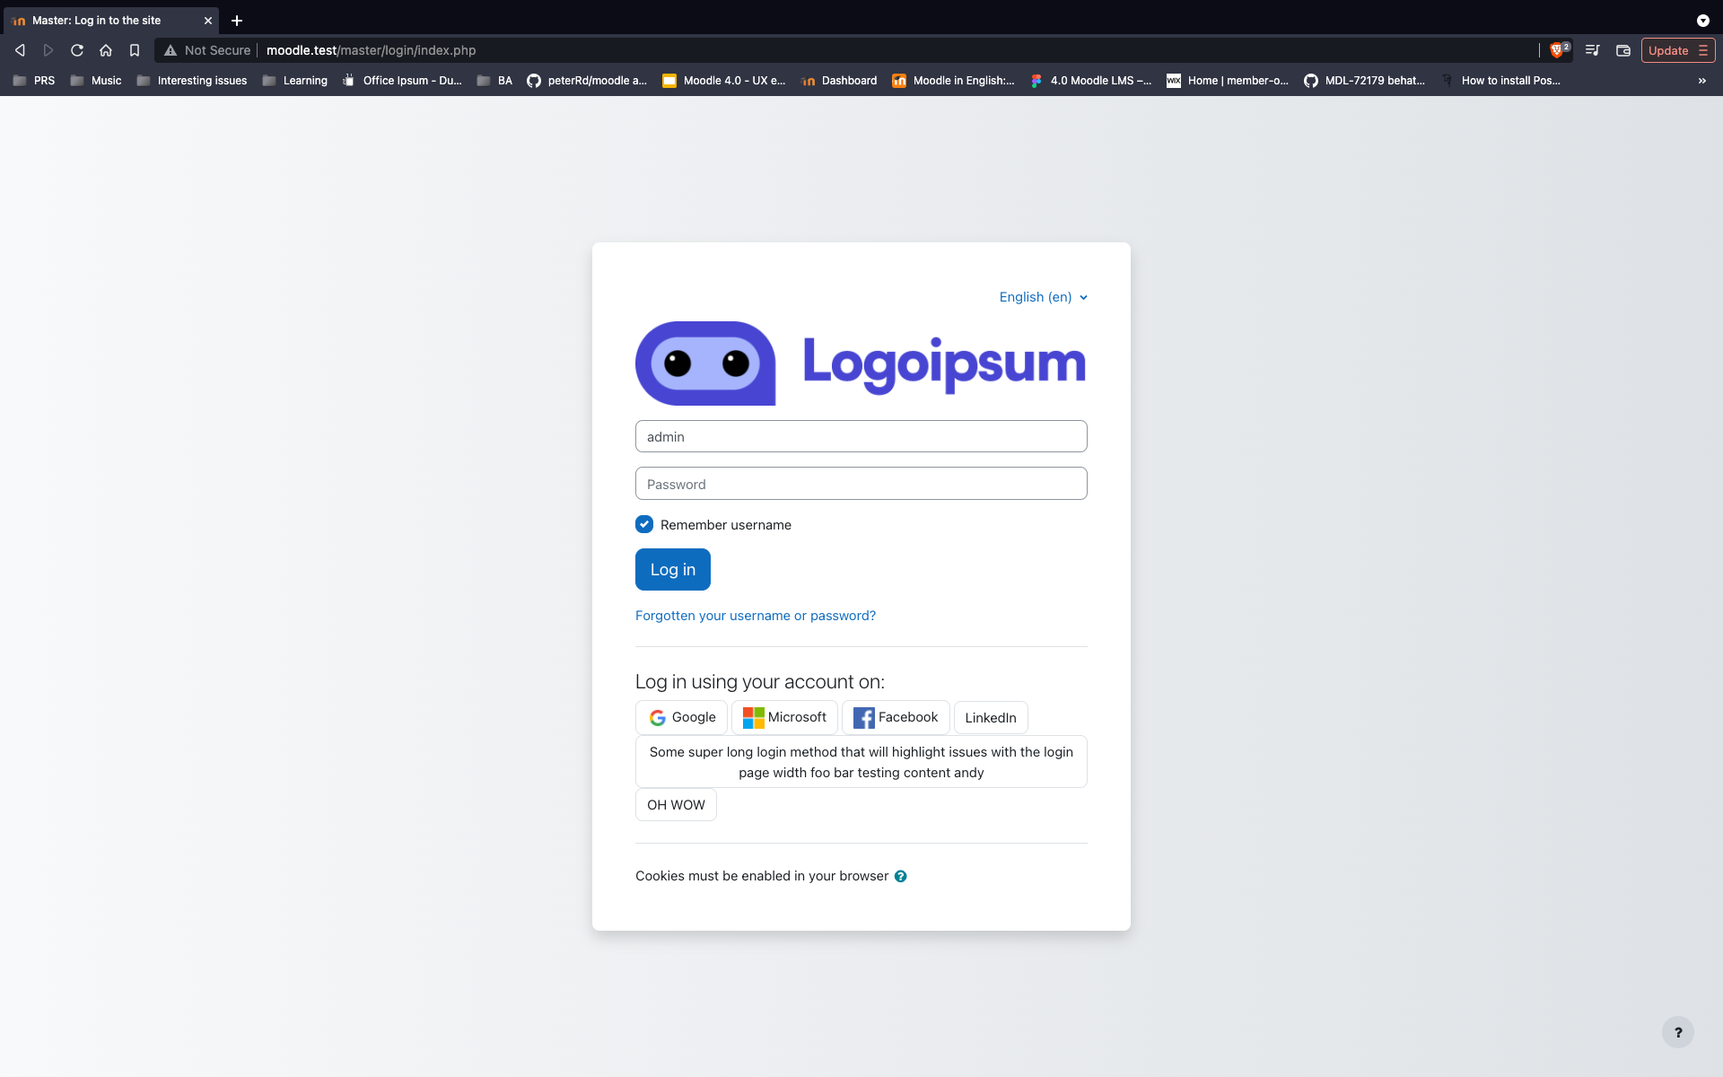The width and height of the screenshot is (1723, 1077).
Task: Open the Office Ipsum bookmark
Action: [402, 81]
